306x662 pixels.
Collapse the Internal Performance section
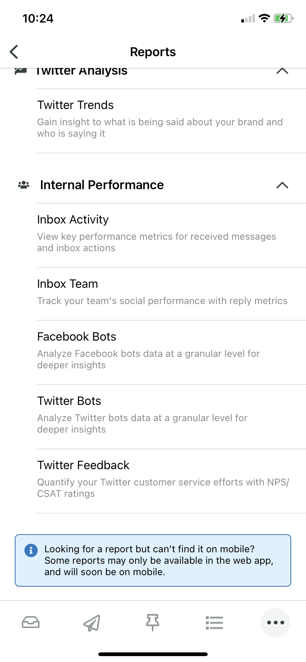282,186
